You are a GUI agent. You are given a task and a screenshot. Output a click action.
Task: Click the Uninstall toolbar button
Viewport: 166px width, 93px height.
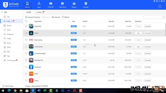pos(56,17)
